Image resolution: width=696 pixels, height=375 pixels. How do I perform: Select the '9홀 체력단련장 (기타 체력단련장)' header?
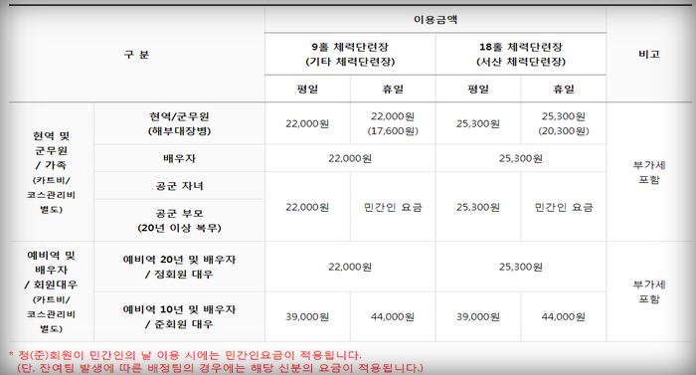[350, 54]
